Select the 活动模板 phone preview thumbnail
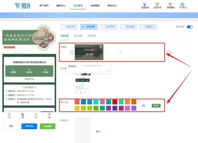198x143 pixels. coord(83,83)
